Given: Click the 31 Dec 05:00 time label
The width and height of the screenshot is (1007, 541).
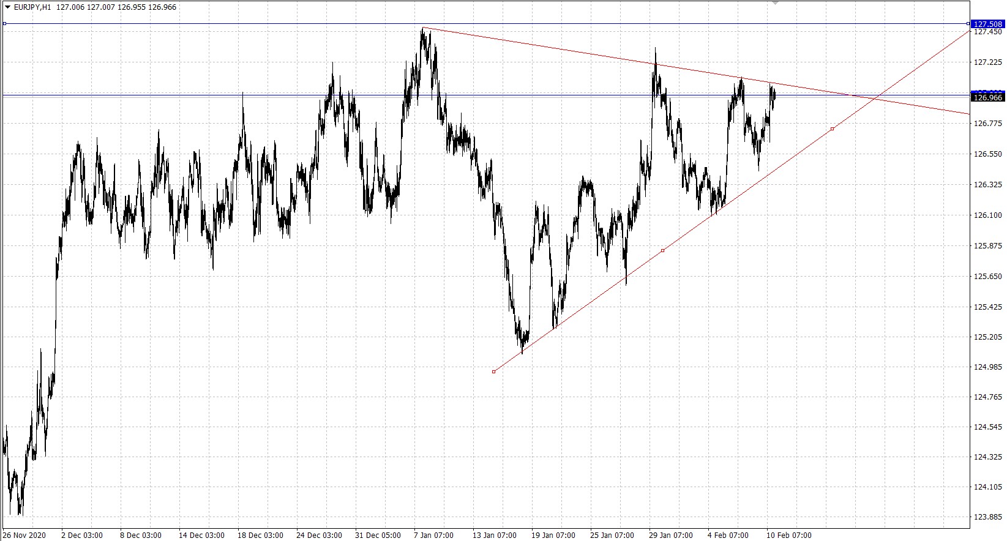Looking at the screenshot, I should 378,535.
